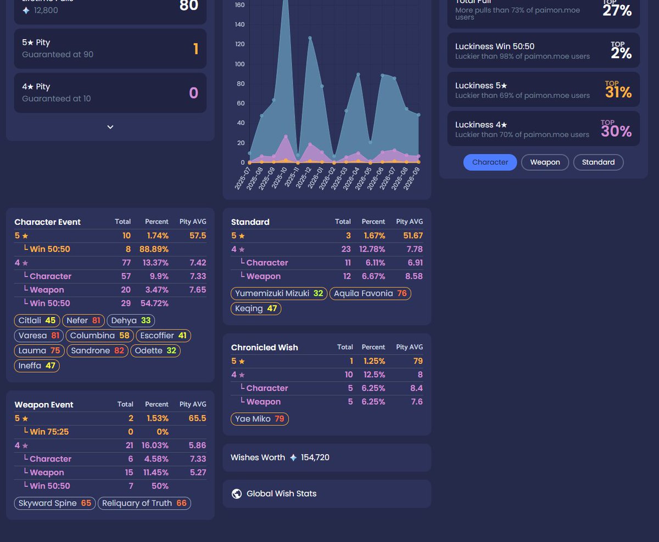Click the Yae Miko 79 tag
This screenshot has height=542, width=659.
pyautogui.click(x=260, y=419)
